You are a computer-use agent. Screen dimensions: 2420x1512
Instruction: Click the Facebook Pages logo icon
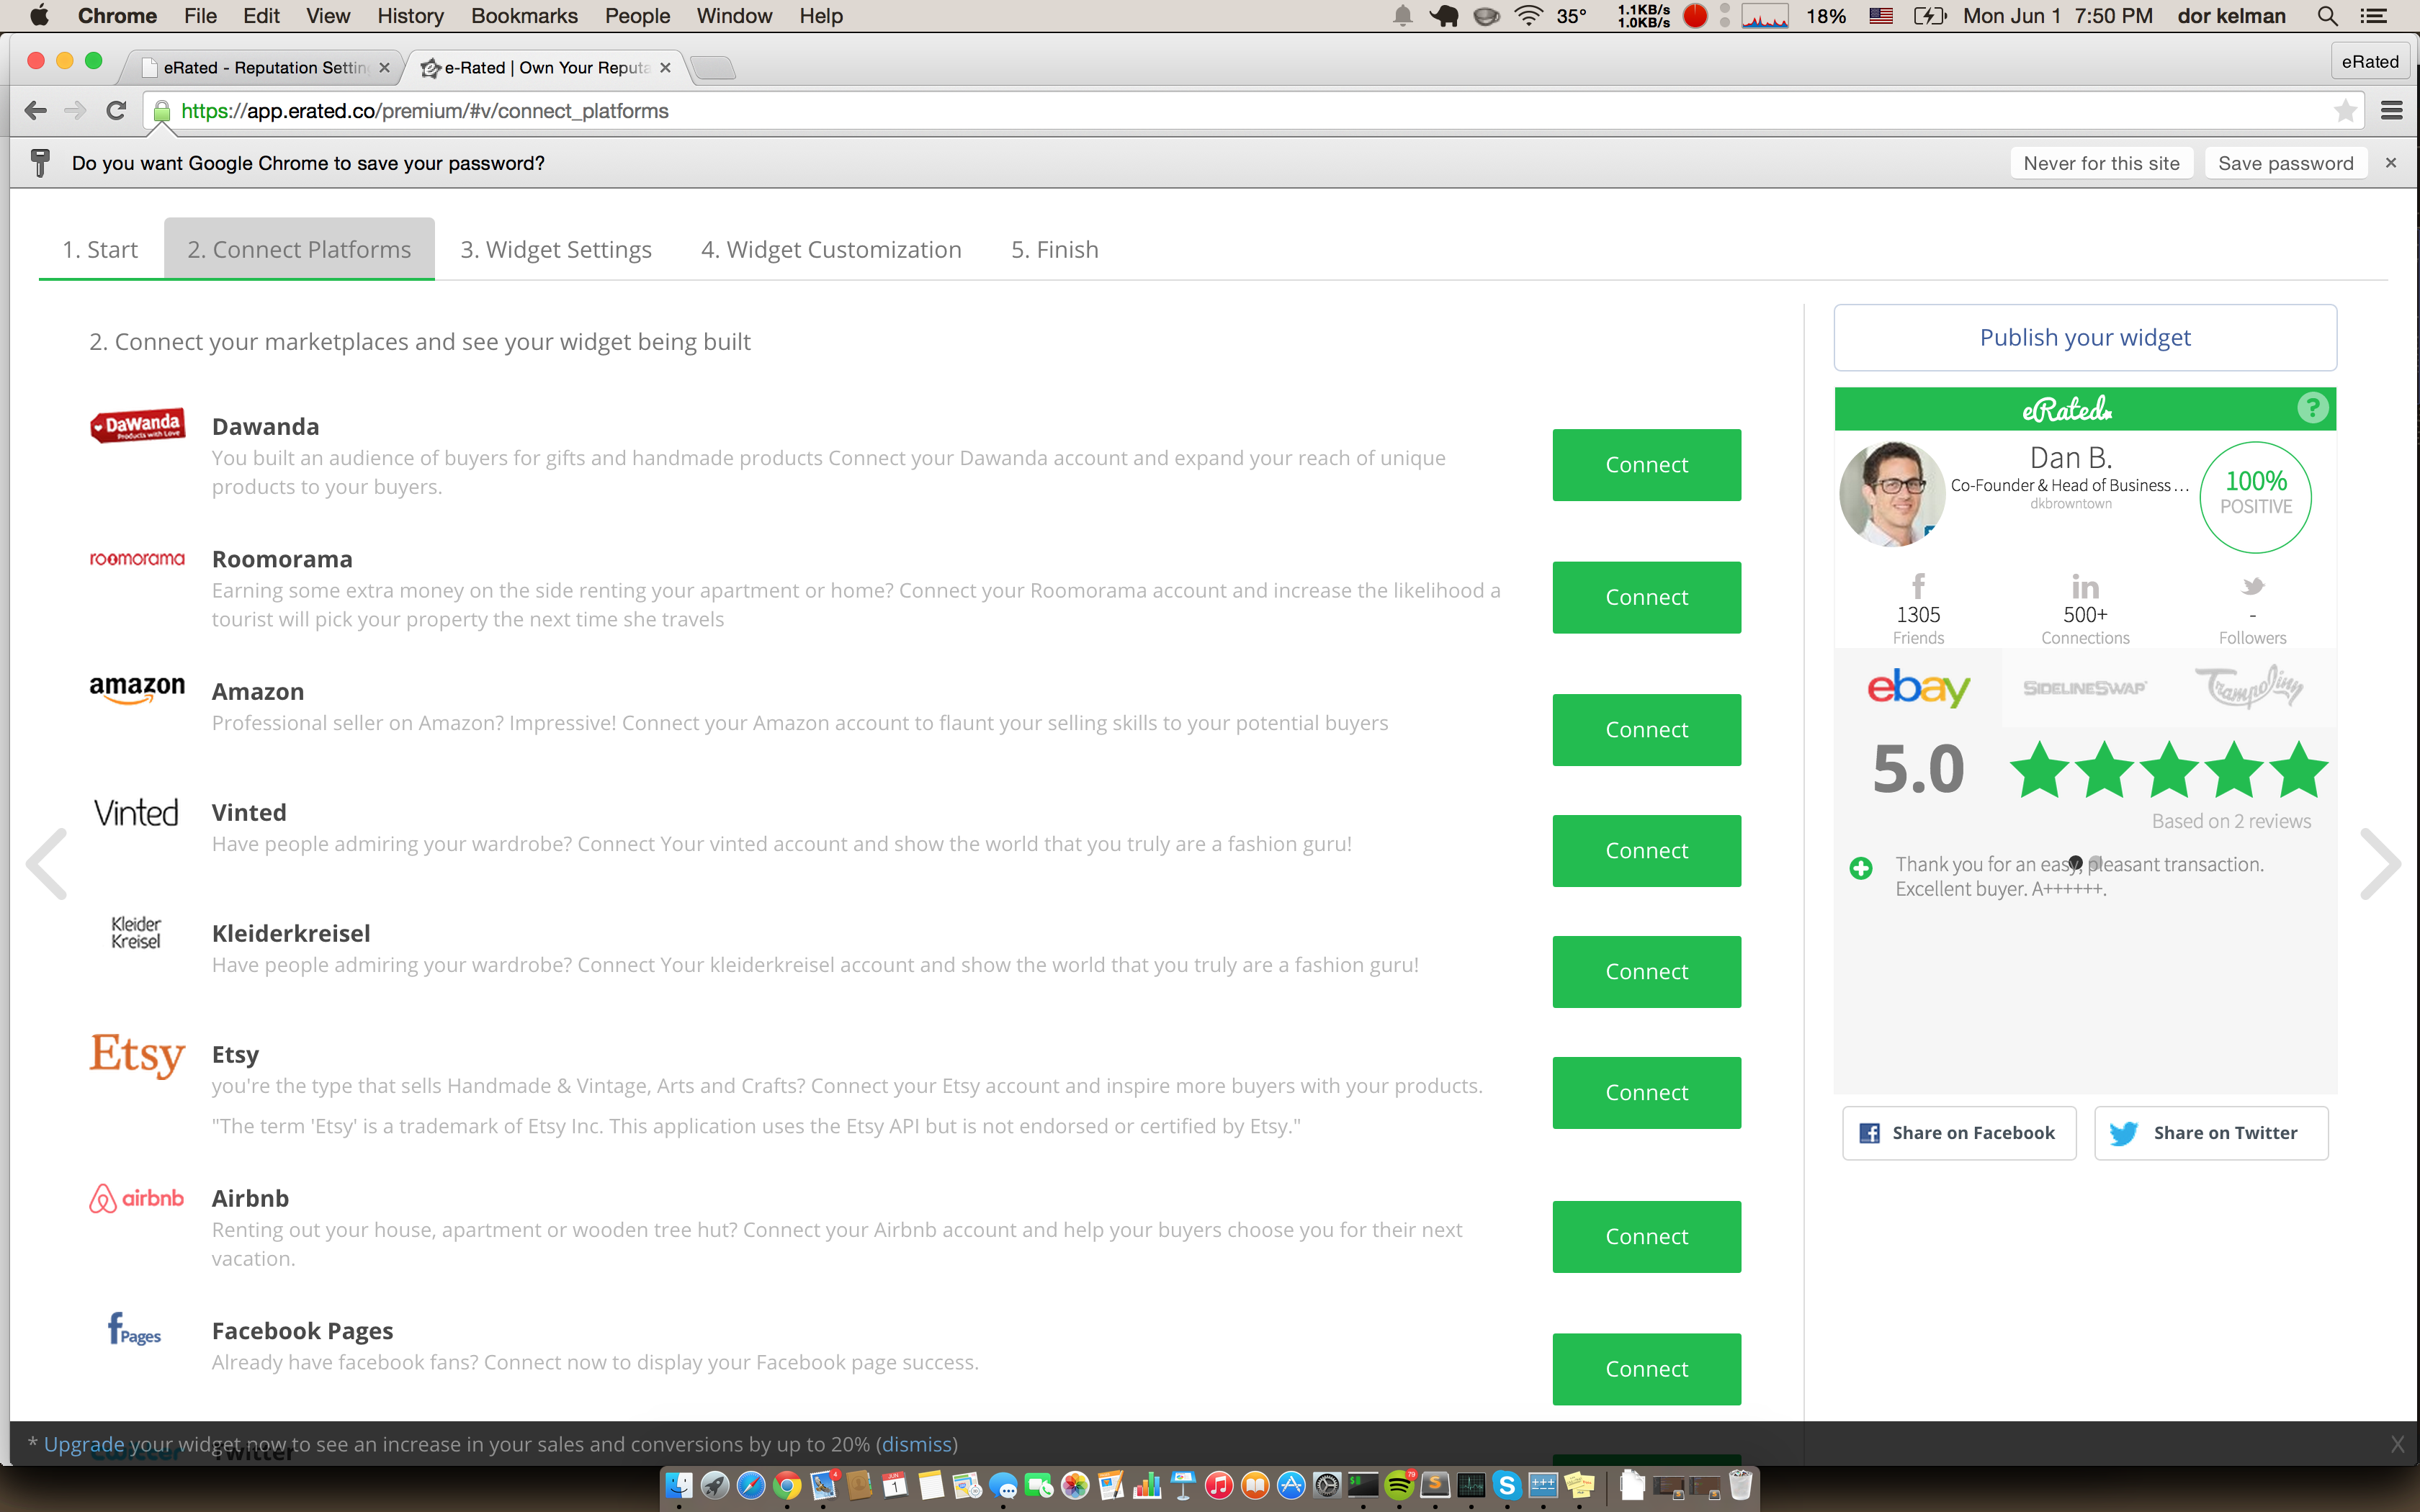click(134, 1330)
